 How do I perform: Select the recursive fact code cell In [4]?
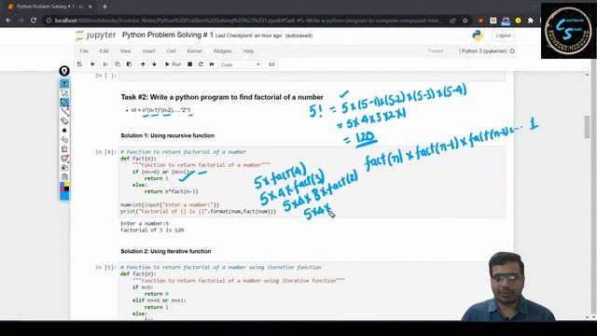pyautogui.click(x=312, y=181)
